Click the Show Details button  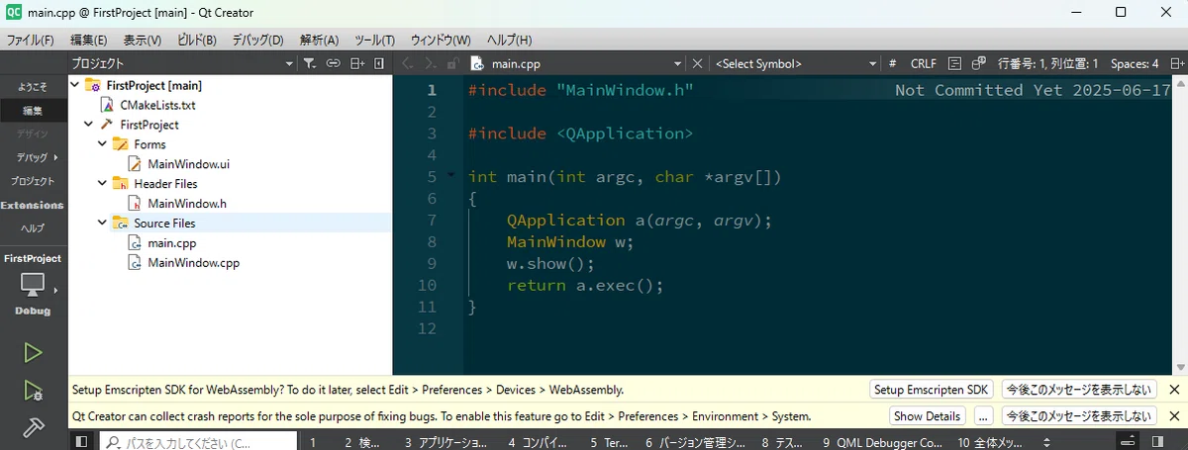click(929, 416)
